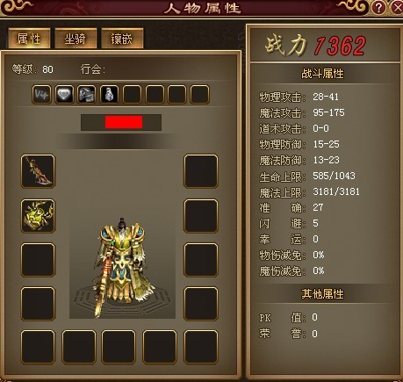This screenshot has width=403, height=382.
Task: Click the last empty badge slot
Action: coord(199,95)
